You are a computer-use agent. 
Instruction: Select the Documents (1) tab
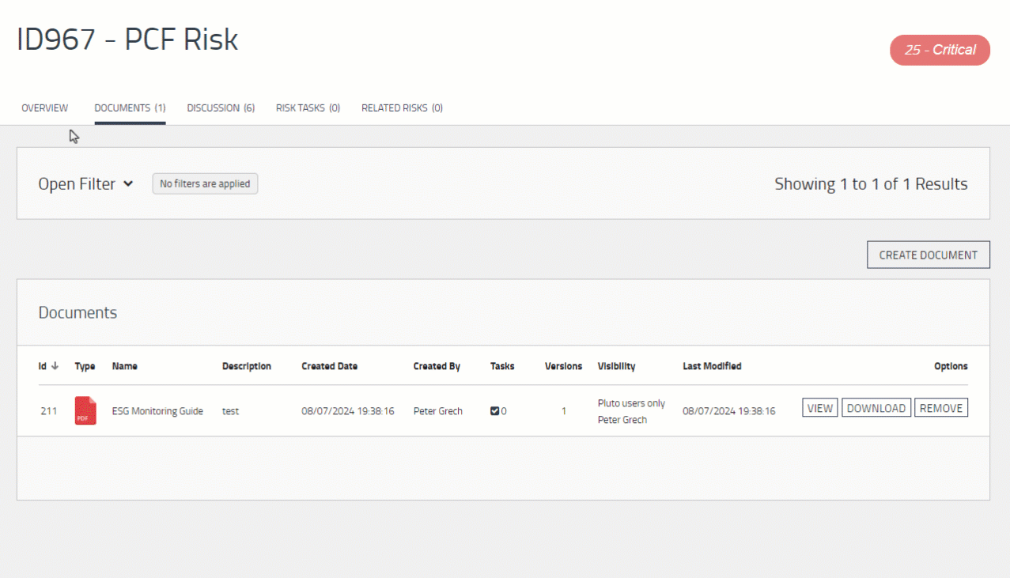[x=130, y=108]
